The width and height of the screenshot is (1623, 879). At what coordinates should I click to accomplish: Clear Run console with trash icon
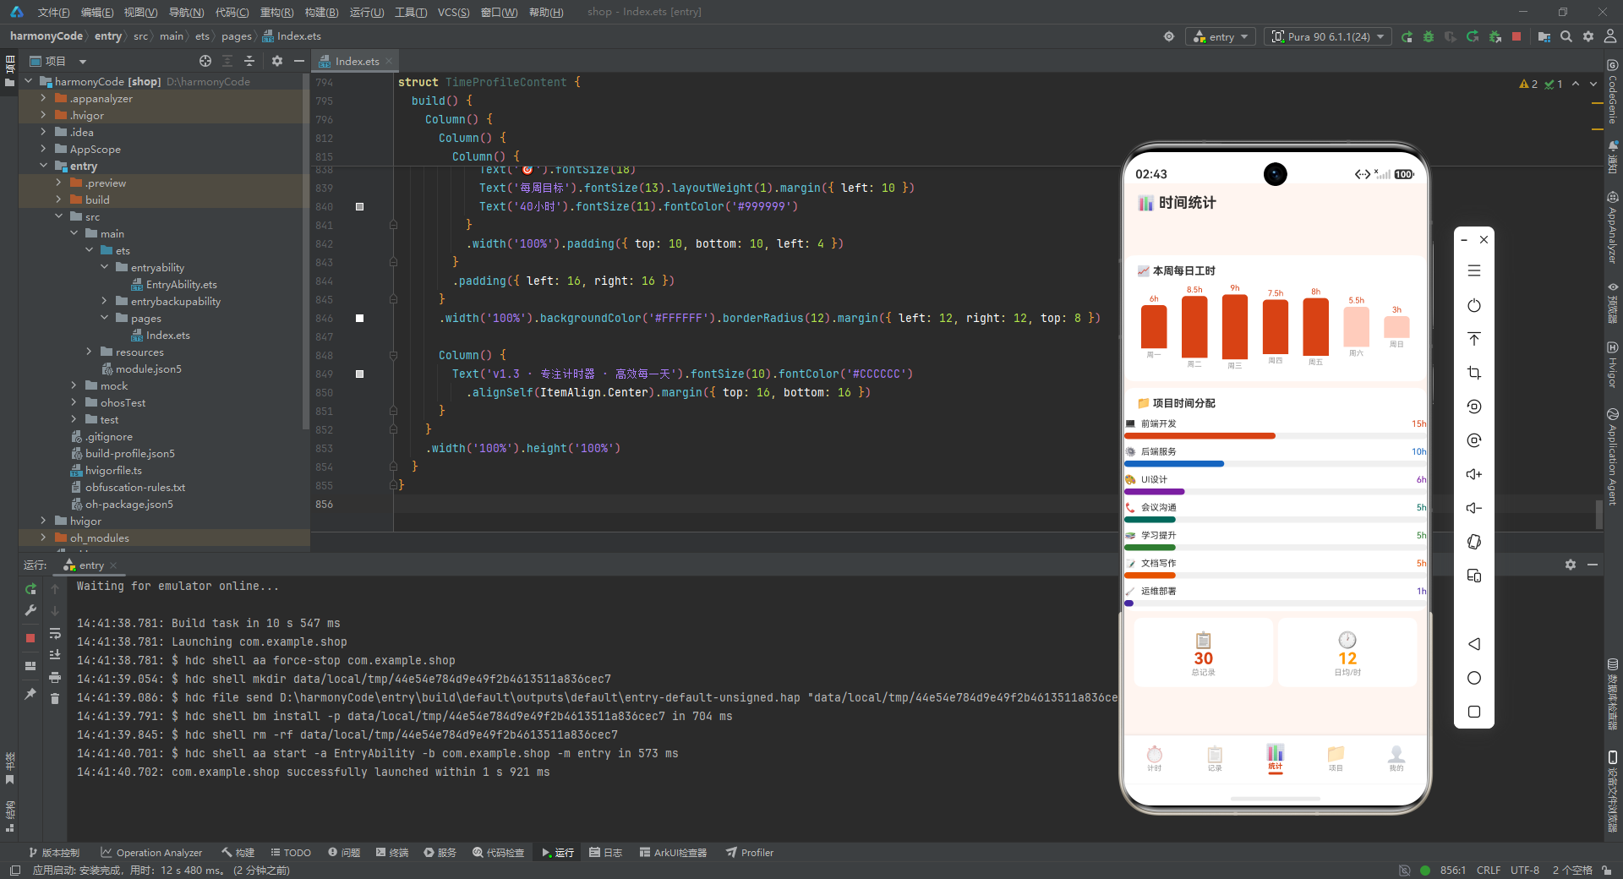pyautogui.click(x=55, y=698)
